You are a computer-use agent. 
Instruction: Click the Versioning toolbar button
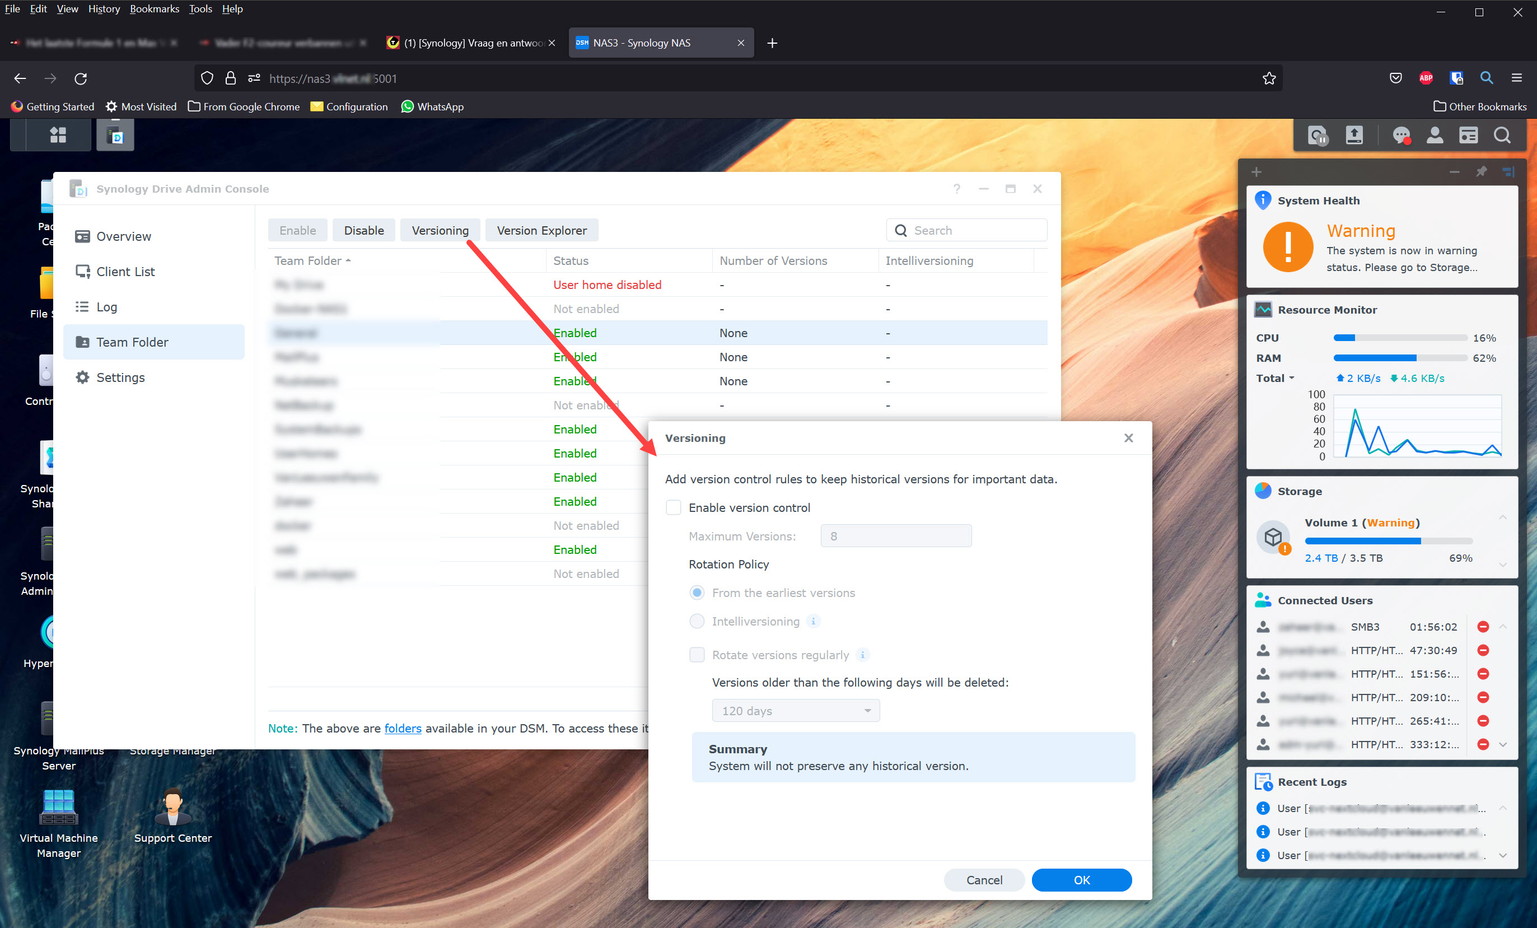[440, 230]
